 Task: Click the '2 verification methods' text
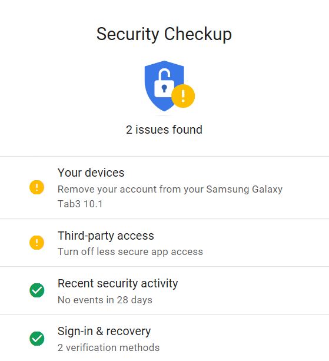(x=108, y=347)
